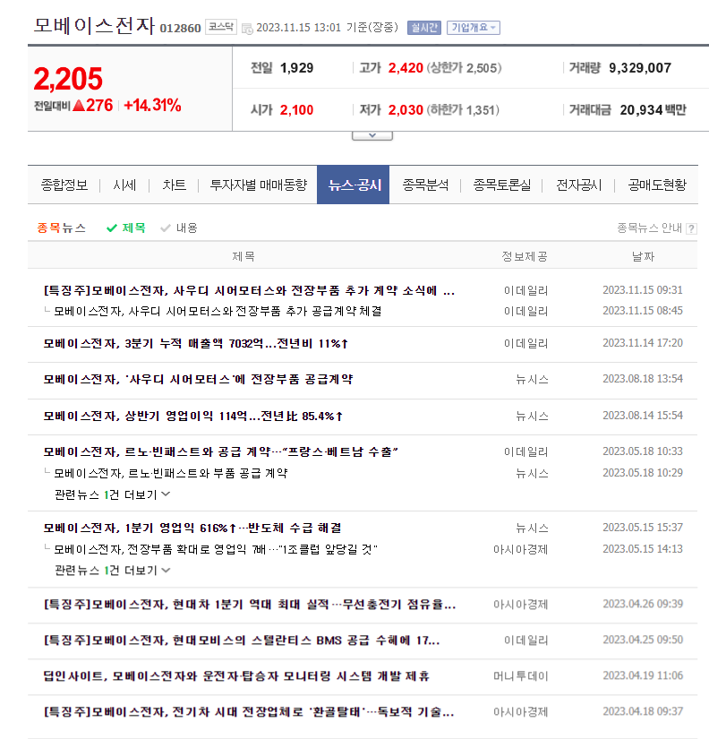Open the 현대차 1분기 역대 최대 실적 article
This screenshot has width=709, height=739.
point(250,605)
